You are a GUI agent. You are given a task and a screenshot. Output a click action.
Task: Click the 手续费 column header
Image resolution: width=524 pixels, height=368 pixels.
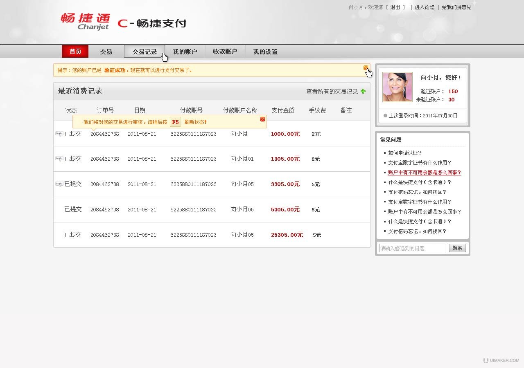317,110
